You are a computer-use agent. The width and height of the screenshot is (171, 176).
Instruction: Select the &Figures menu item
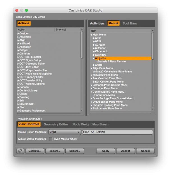(x=100, y=58)
